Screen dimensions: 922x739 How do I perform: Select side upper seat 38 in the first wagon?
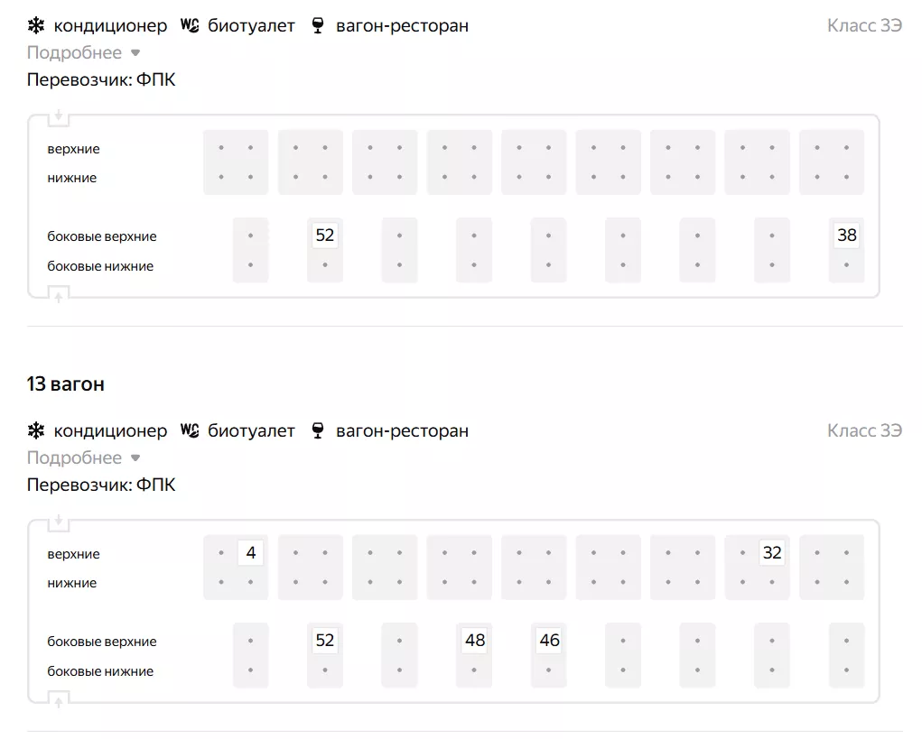coord(847,236)
